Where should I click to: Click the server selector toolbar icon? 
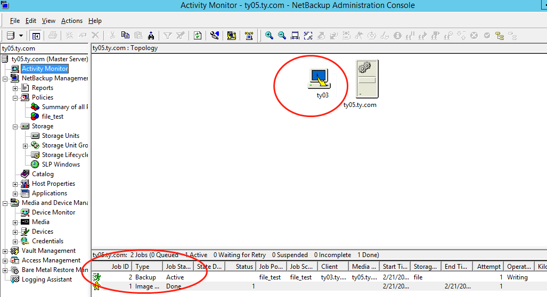point(11,36)
